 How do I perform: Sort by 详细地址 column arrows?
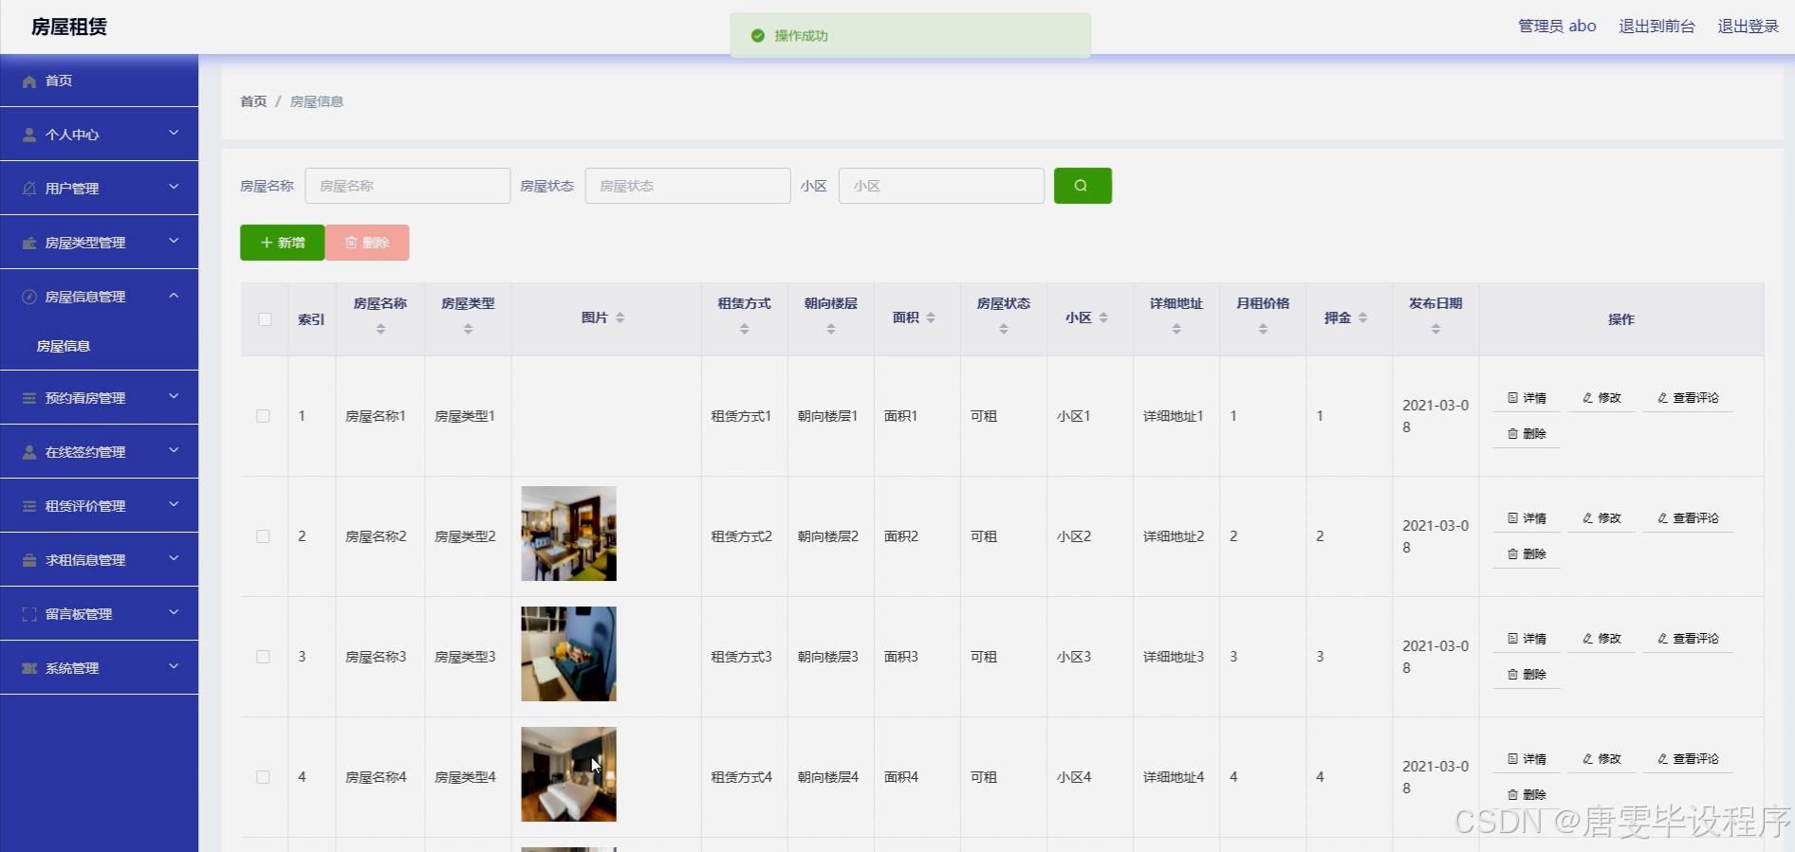point(1176,329)
